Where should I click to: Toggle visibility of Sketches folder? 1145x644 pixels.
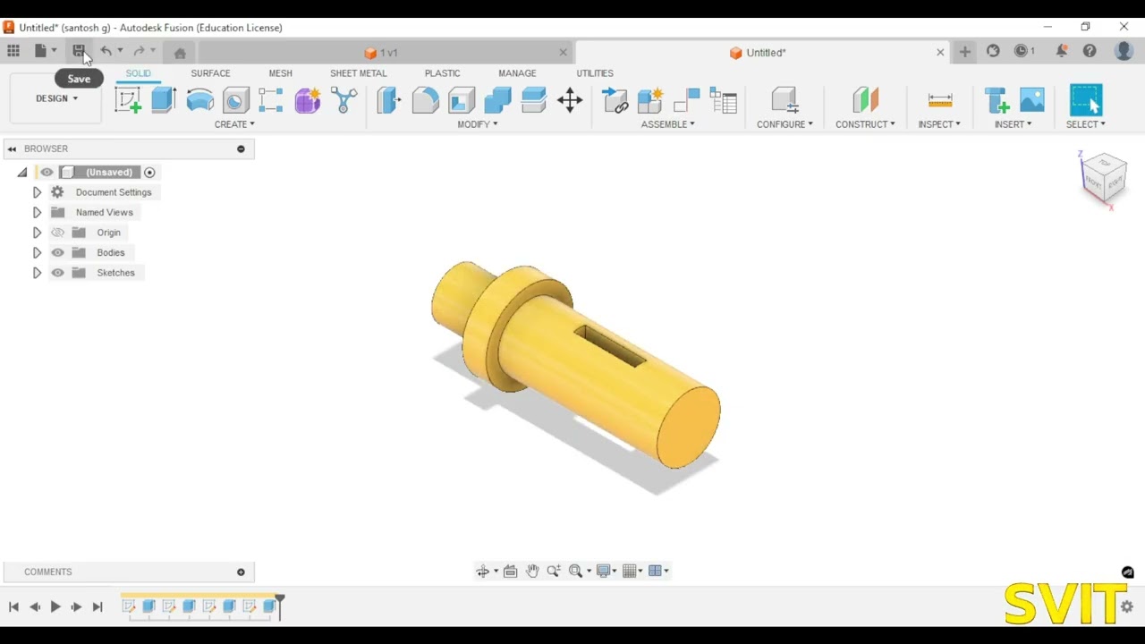(58, 273)
